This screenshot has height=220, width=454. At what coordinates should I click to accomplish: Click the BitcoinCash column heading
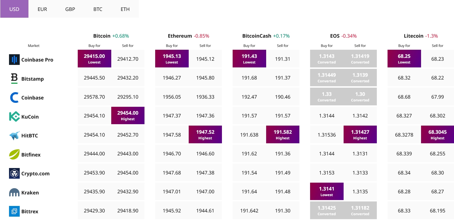(x=257, y=36)
